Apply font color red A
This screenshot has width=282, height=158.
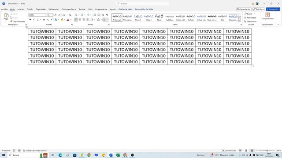68,20
